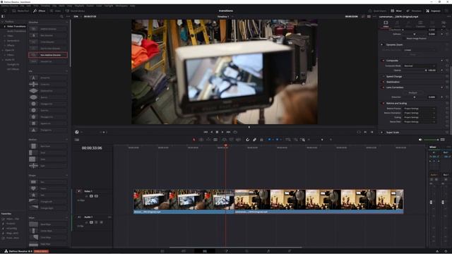Click the Overwrite Clip toolbar icon
The height and width of the screenshot is (254, 452).
coord(231,140)
